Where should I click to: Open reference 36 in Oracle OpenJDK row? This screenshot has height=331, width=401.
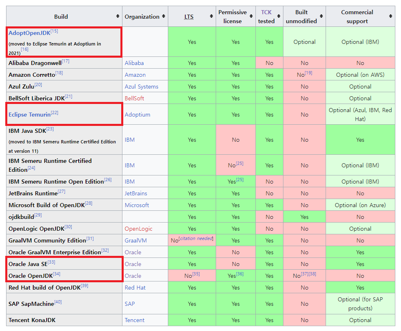point(240,274)
